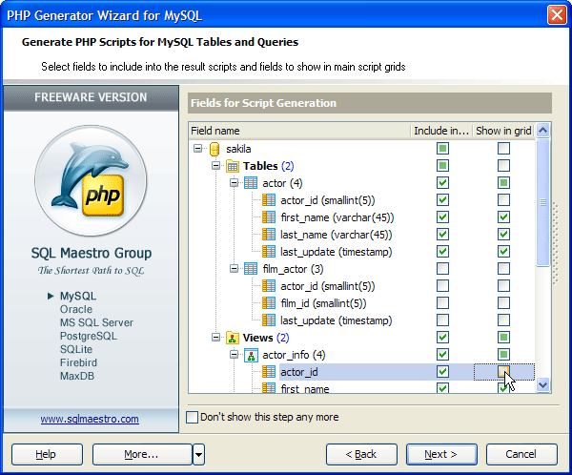Click the first_name (varchar(45)) field icon
Screen dimensions: 572x475
coord(269,217)
